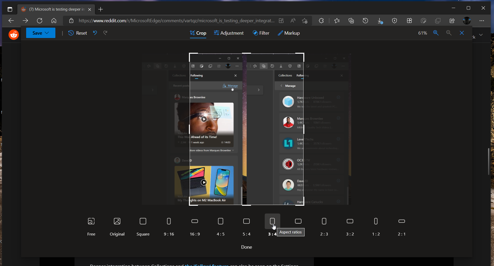Select the Crop tool
This screenshot has height=266, width=494.
coord(198,33)
